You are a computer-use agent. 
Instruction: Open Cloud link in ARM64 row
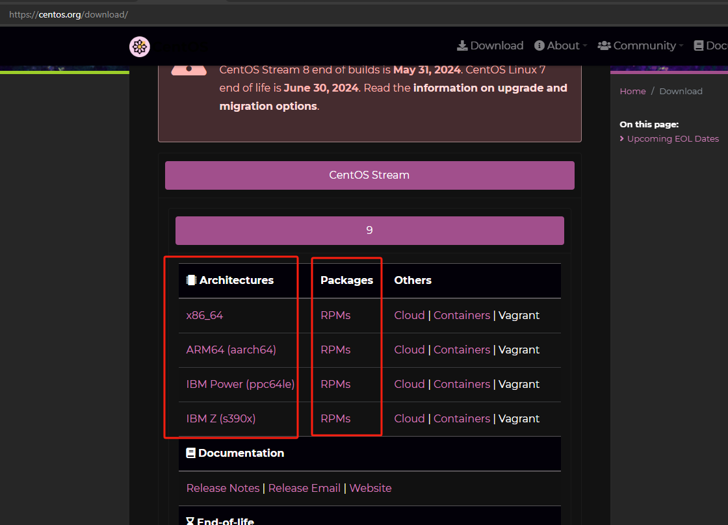(x=409, y=350)
